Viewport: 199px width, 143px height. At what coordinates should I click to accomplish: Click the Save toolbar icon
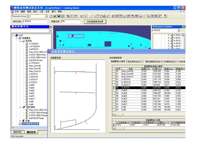tap(58, 16)
